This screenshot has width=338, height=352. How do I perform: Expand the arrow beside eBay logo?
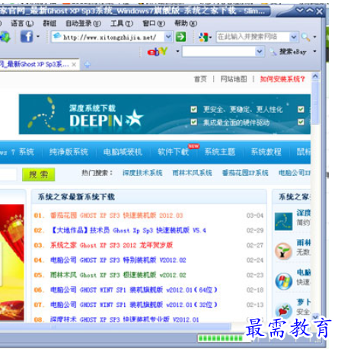pos(177,51)
